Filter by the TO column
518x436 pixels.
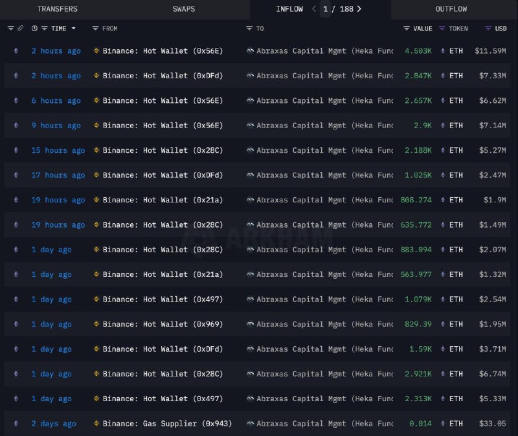pos(249,28)
